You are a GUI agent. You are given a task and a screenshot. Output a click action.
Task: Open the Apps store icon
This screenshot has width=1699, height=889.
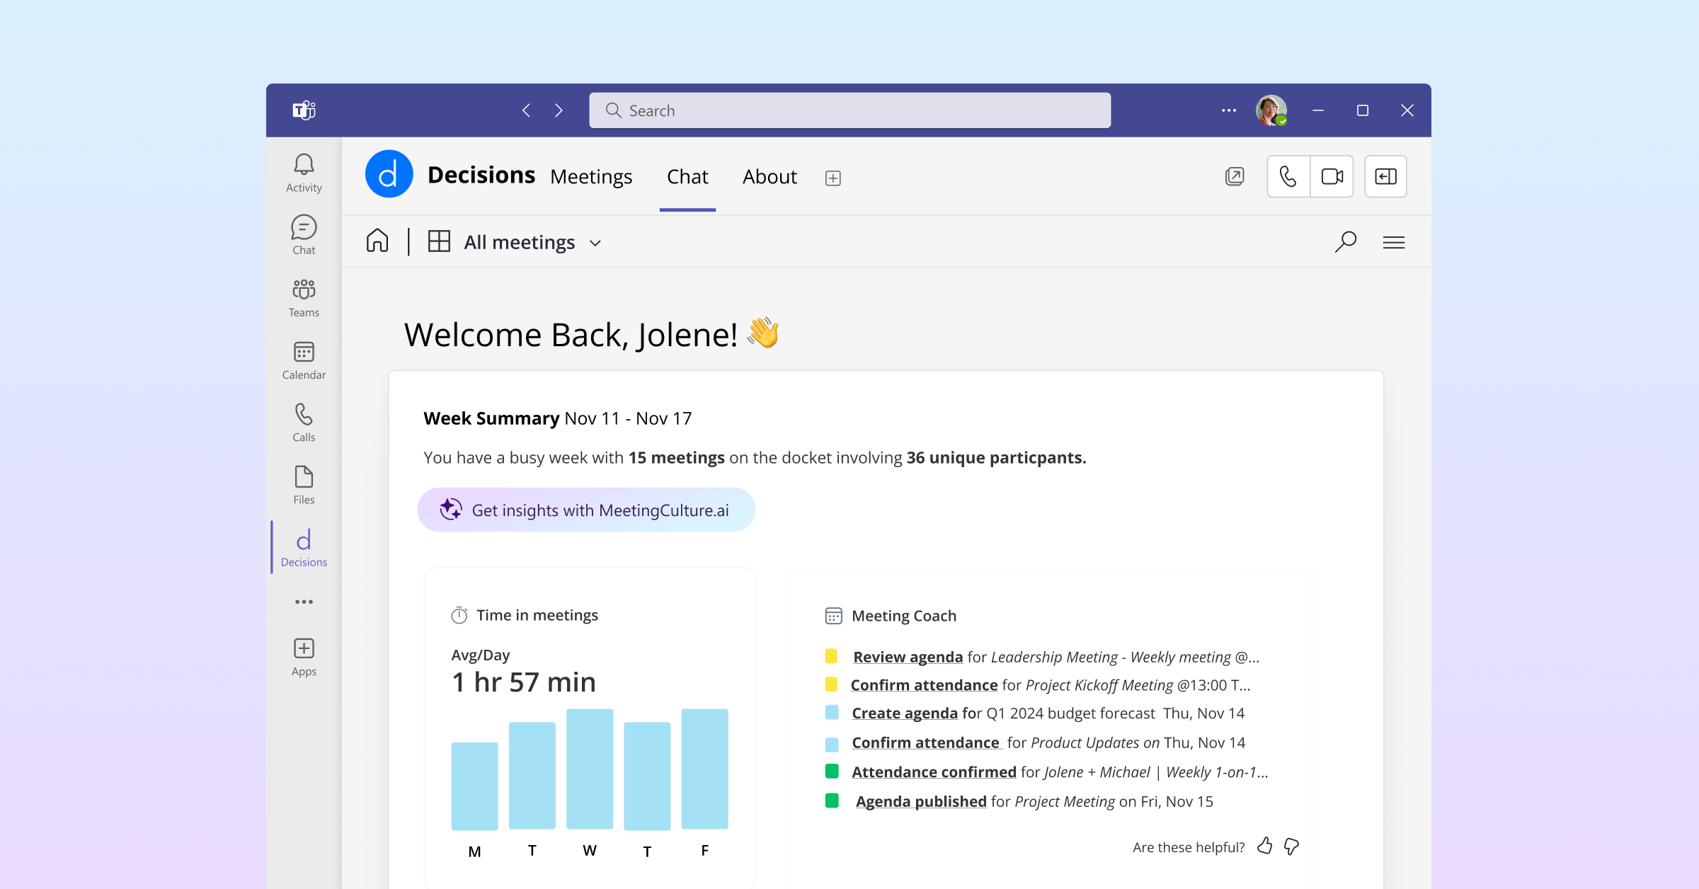tap(304, 658)
